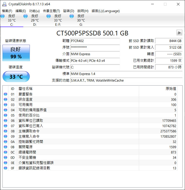Click the masked serial number field
The image size is (185, 190).
pos(95,47)
